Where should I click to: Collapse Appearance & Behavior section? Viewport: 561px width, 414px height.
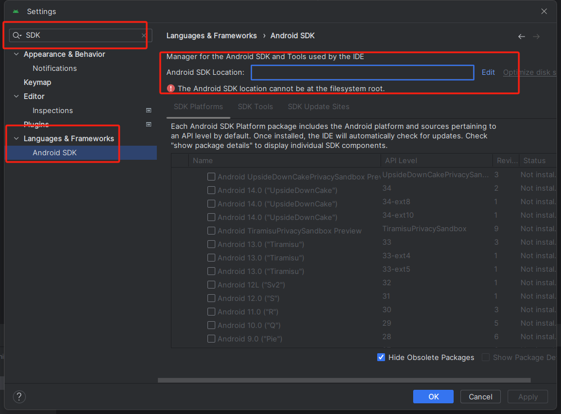(16, 54)
